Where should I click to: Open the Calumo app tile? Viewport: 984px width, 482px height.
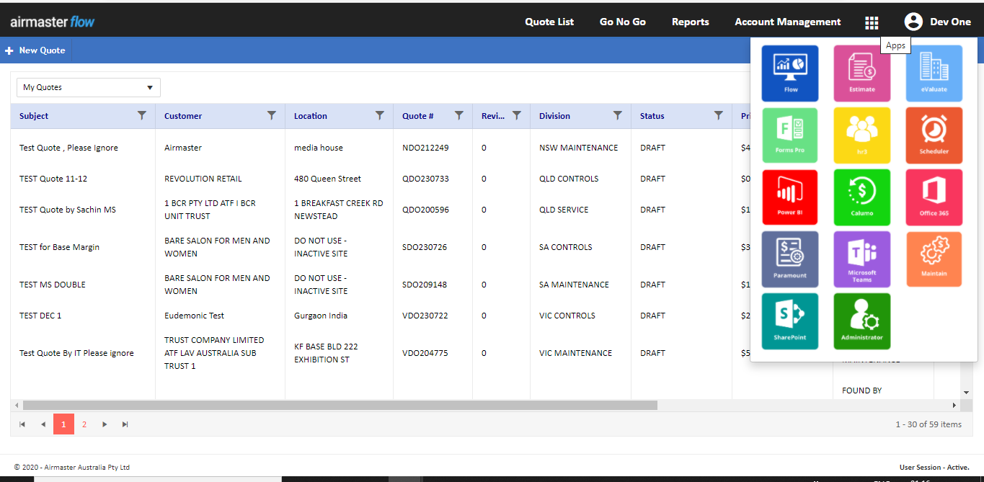tap(862, 197)
